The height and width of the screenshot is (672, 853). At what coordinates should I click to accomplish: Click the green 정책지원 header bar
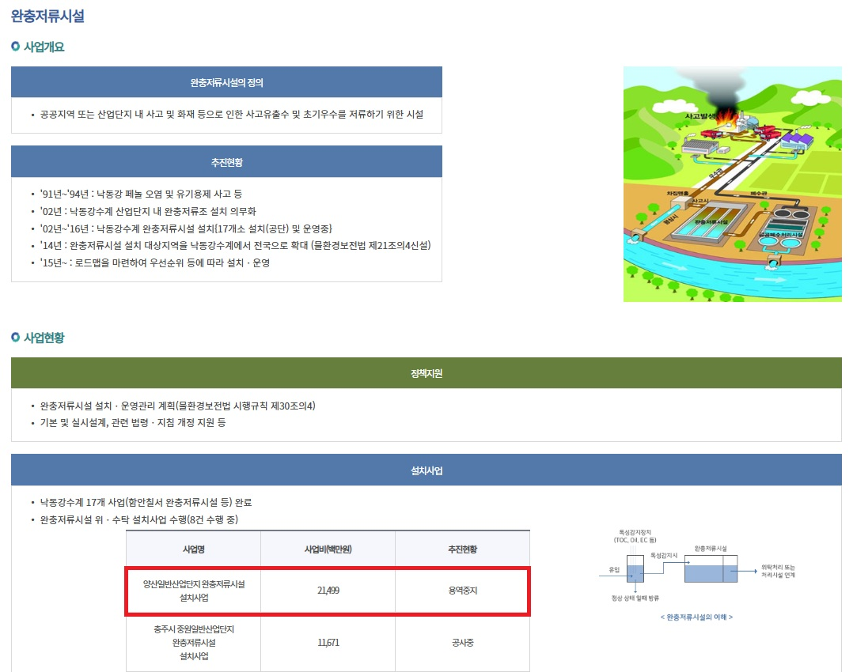(426, 373)
